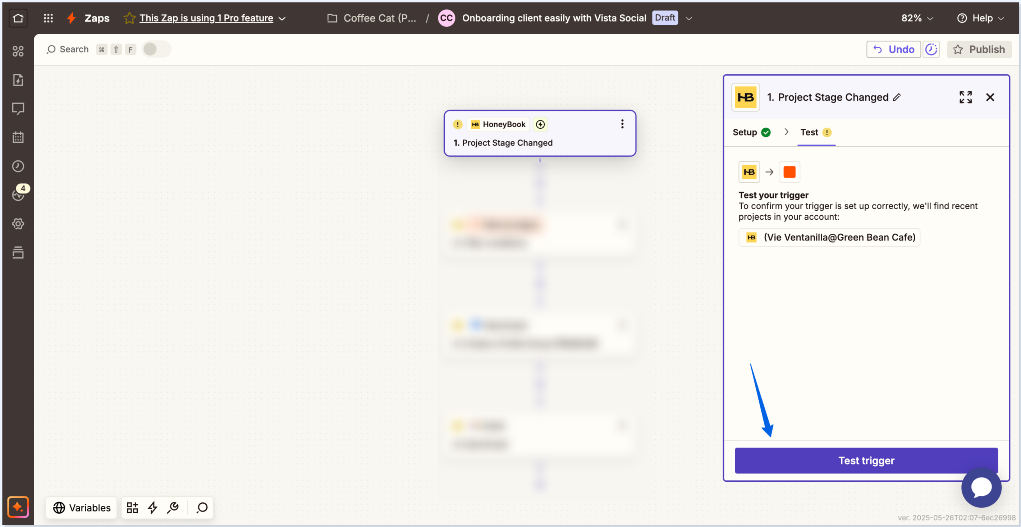Open the comments icon in sidebar
Image resolution: width=1021 pixels, height=527 pixels.
[x=18, y=109]
